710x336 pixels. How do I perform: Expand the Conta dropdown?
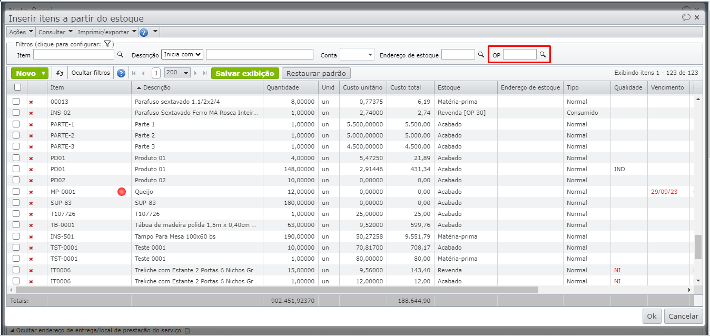tap(357, 54)
